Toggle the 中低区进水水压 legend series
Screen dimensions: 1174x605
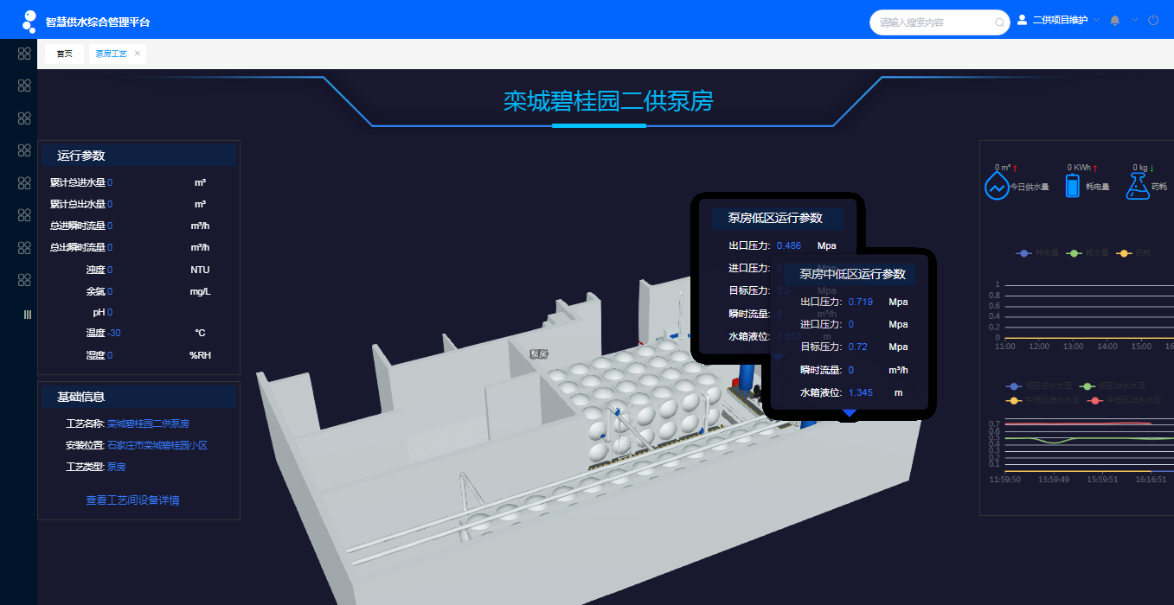coord(1043,400)
